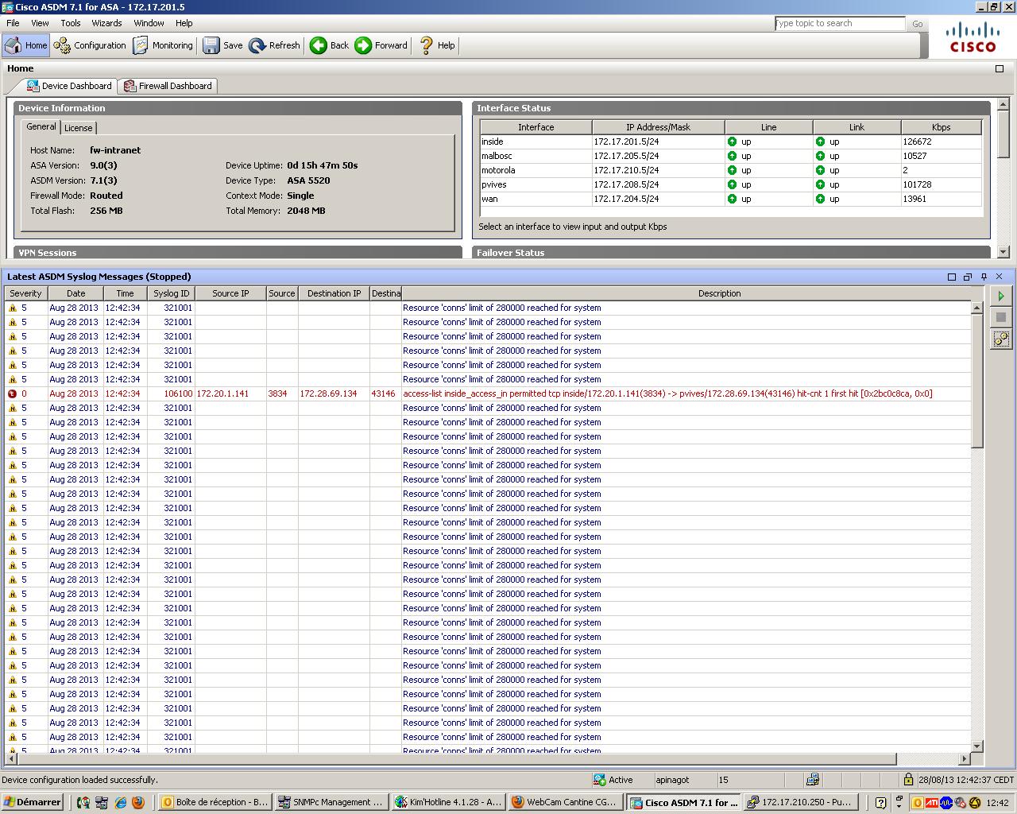Refresh the ASDM data

click(x=274, y=45)
